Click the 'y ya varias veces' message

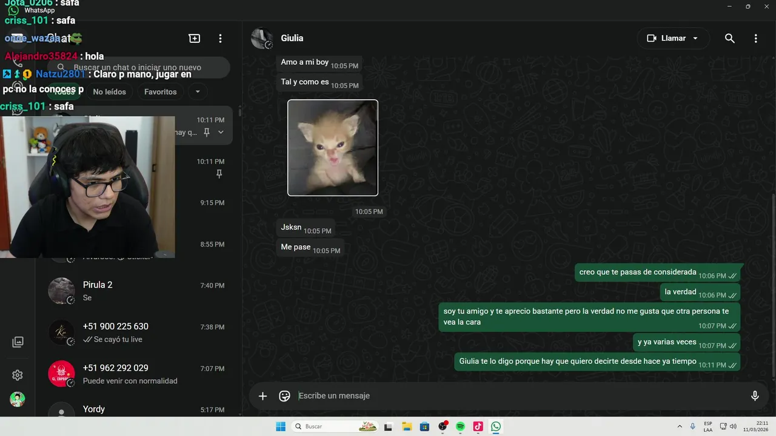686,342
